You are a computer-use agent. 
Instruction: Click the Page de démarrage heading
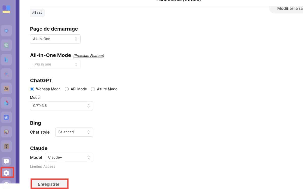(54, 29)
